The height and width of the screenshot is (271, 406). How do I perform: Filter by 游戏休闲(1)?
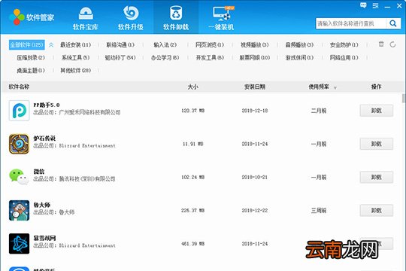pos(299,57)
